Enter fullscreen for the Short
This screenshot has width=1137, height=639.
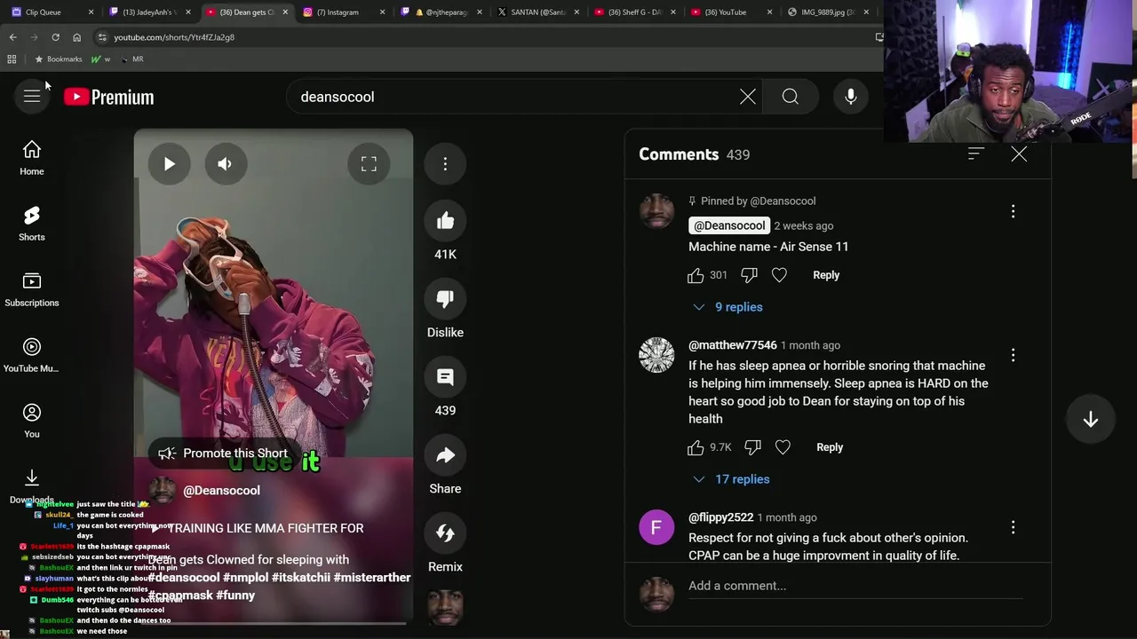click(x=369, y=163)
